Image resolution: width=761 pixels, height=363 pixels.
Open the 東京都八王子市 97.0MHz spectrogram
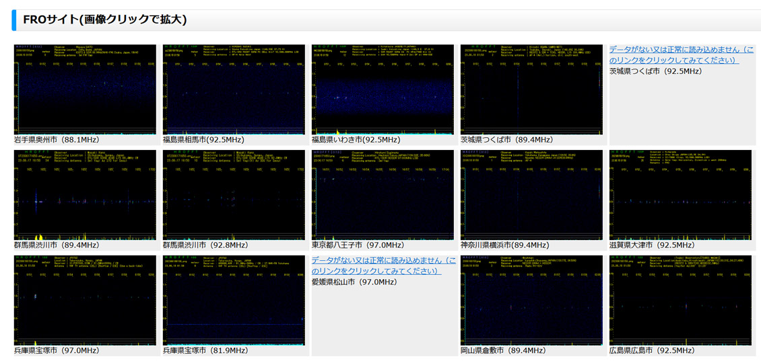click(383, 195)
